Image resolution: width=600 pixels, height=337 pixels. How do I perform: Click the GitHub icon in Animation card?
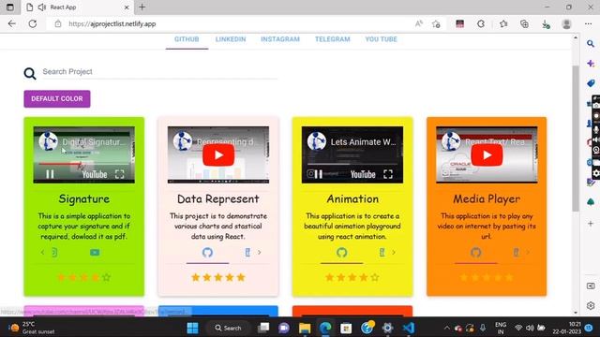click(x=341, y=252)
